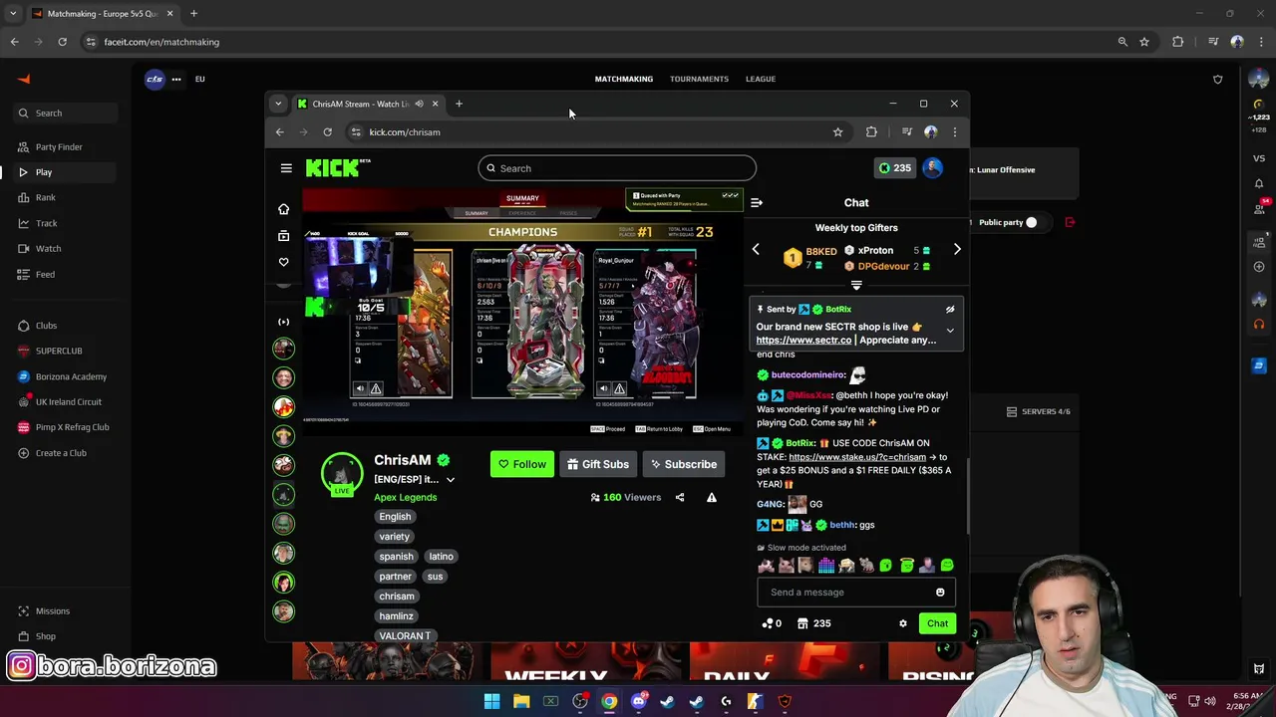The image size is (1276, 717).
Task: Subscribe to ChrisAM
Action: (683, 464)
